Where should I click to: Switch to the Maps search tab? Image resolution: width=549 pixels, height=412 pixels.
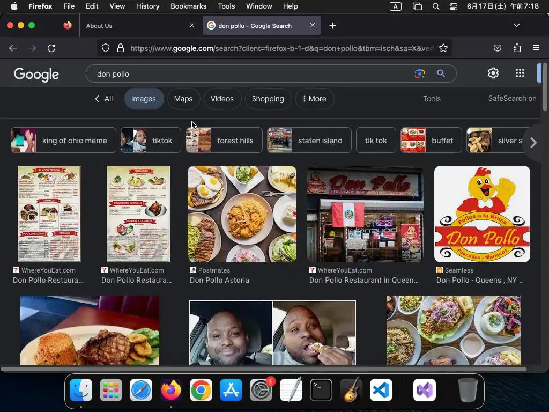point(183,99)
